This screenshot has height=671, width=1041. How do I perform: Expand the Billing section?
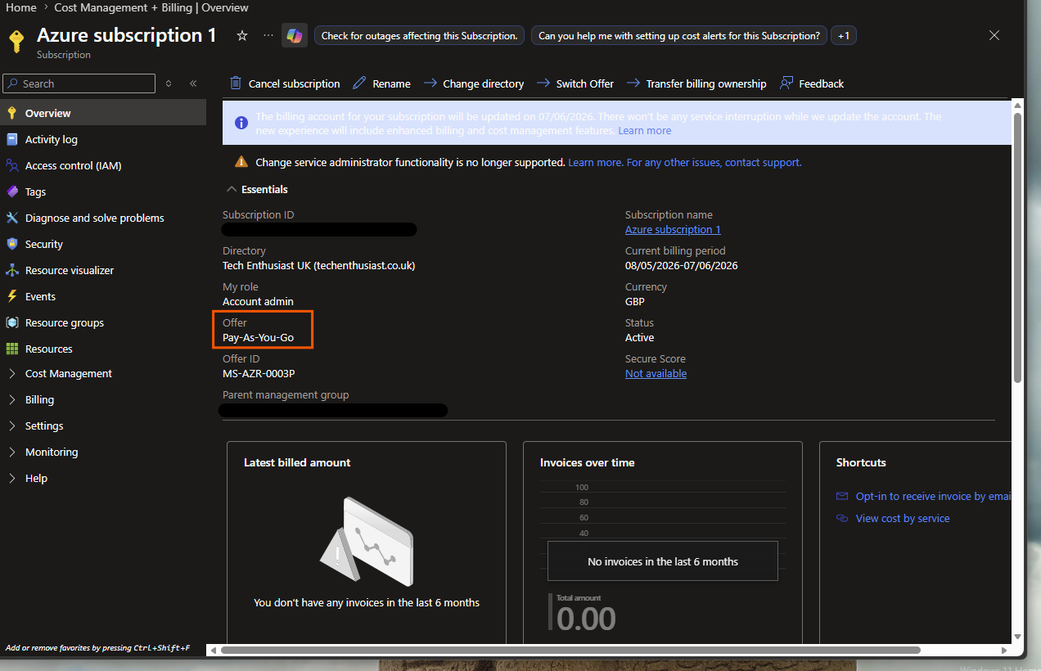[x=11, y=399]
